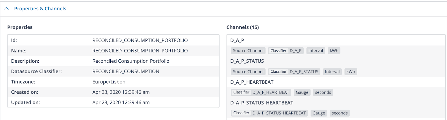Click the D_A_P Source Channel tag

tap(248, 51)
